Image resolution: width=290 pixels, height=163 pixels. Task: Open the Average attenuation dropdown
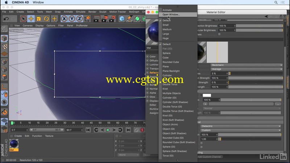click(x=246, y=69)
